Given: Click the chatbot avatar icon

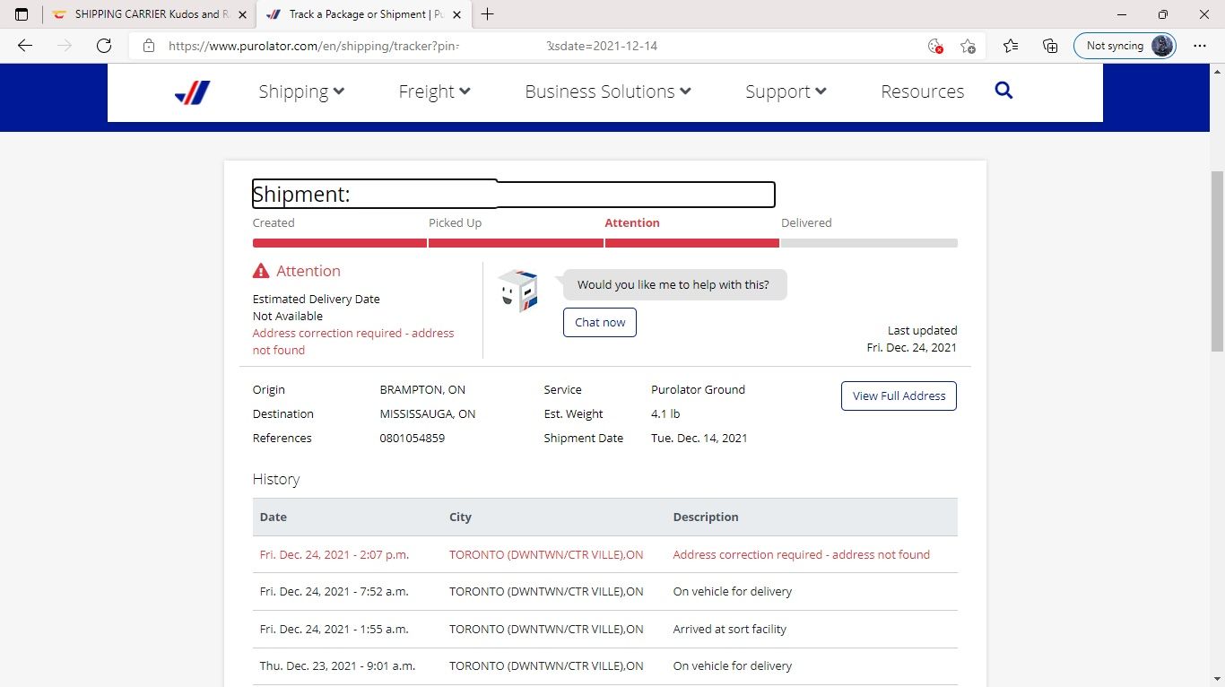Looking at the screenshot, I should [x=518, y=290].
